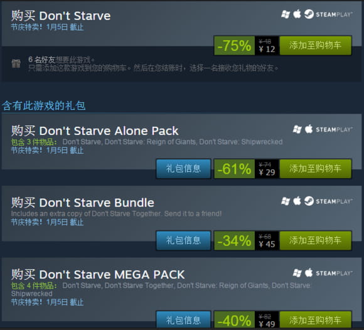Click the Steam logo beside the Don't Starve SteamPlay label

pyautogui.click(x=309, y=14)
